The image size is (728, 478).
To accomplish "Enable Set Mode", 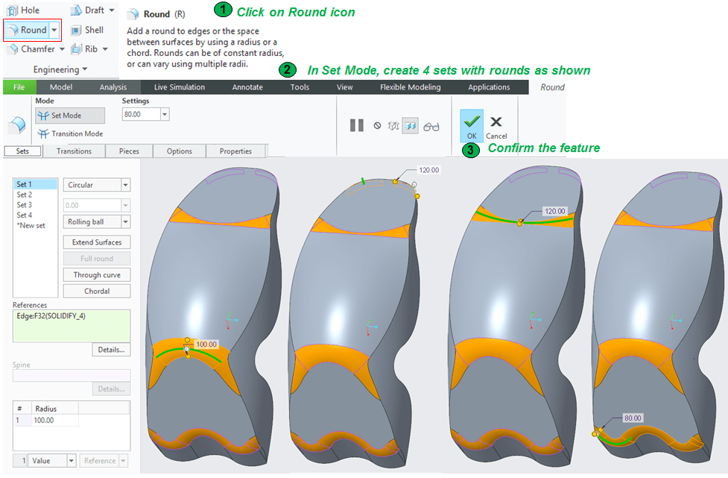I will pyautogui.click(x=70, y=116).
